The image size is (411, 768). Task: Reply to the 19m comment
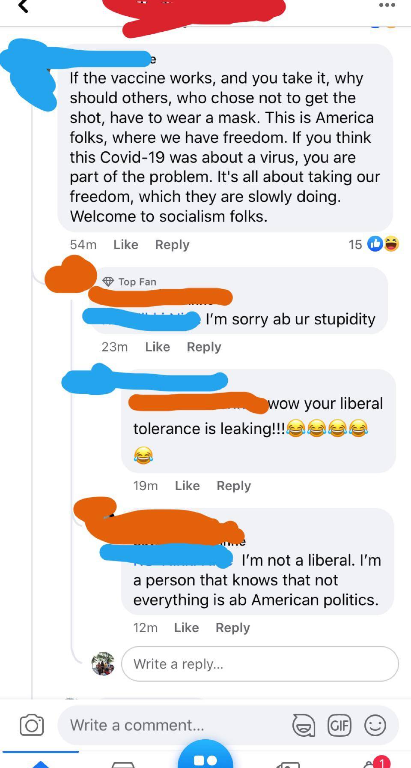tap(234, 486)
